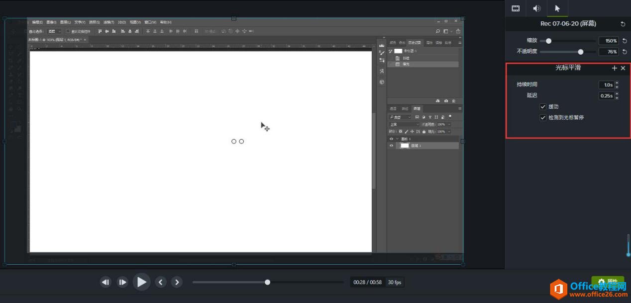Viewport: 631px width, 303px height.
Task: Reset all properties for Rec 07-06-20
Action: coord(623,24)
